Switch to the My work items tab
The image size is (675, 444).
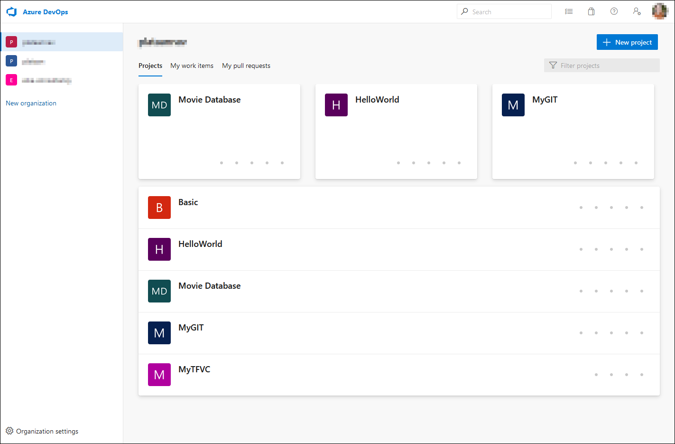(x=192, y=66)
